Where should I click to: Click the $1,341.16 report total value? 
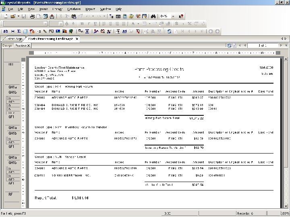click(x=80, y=198)
